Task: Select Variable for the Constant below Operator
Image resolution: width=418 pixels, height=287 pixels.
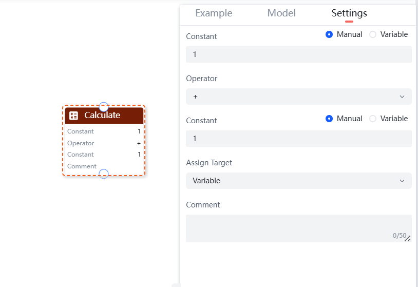Action: coord(373,119)
